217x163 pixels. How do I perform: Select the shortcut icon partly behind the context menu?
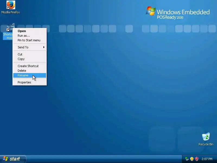10,27
